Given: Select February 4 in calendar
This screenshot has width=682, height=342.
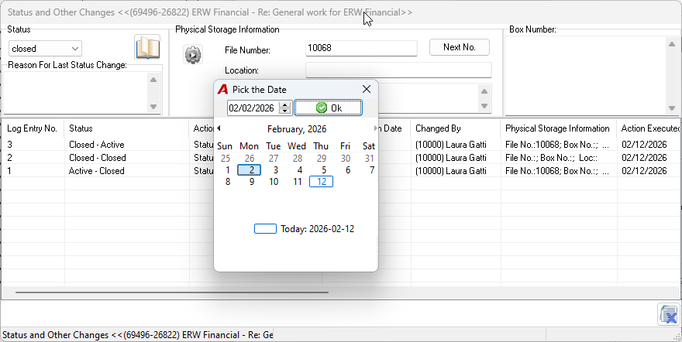Looking at the screenshot, I should tap(297, 170).
